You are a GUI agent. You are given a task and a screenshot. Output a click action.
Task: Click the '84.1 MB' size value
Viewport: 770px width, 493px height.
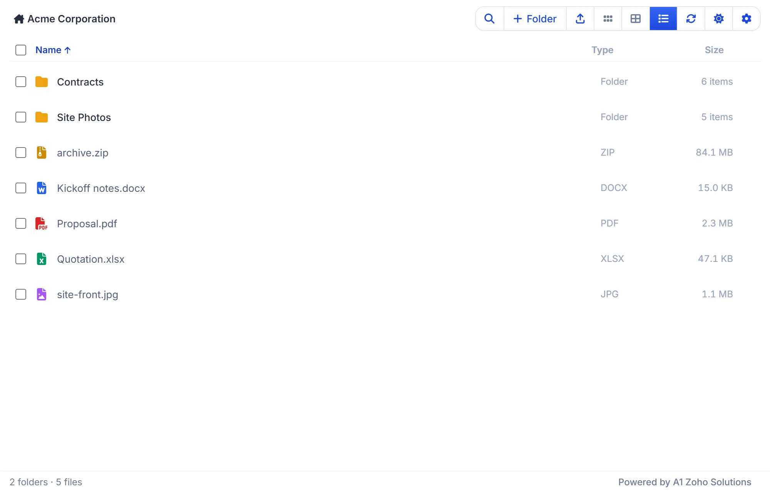(714, 153)
